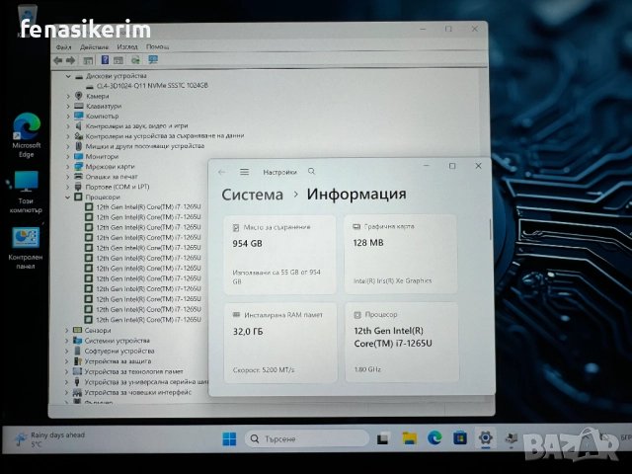
Task: Expand the Клавиатури category
Action: pos(68,106)
